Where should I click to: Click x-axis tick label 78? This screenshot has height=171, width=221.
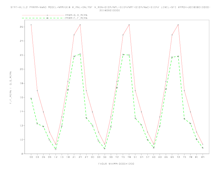tap(191, 157)
